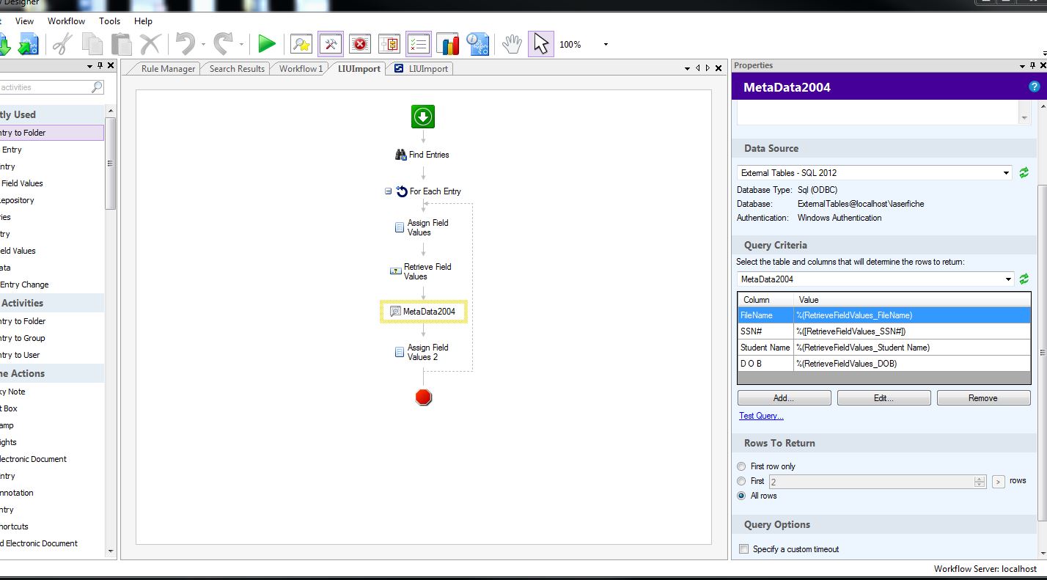This screenshot has height=580, width=1047.
Task: Open the Properties help icon
Action: [x=1035, y=87]
